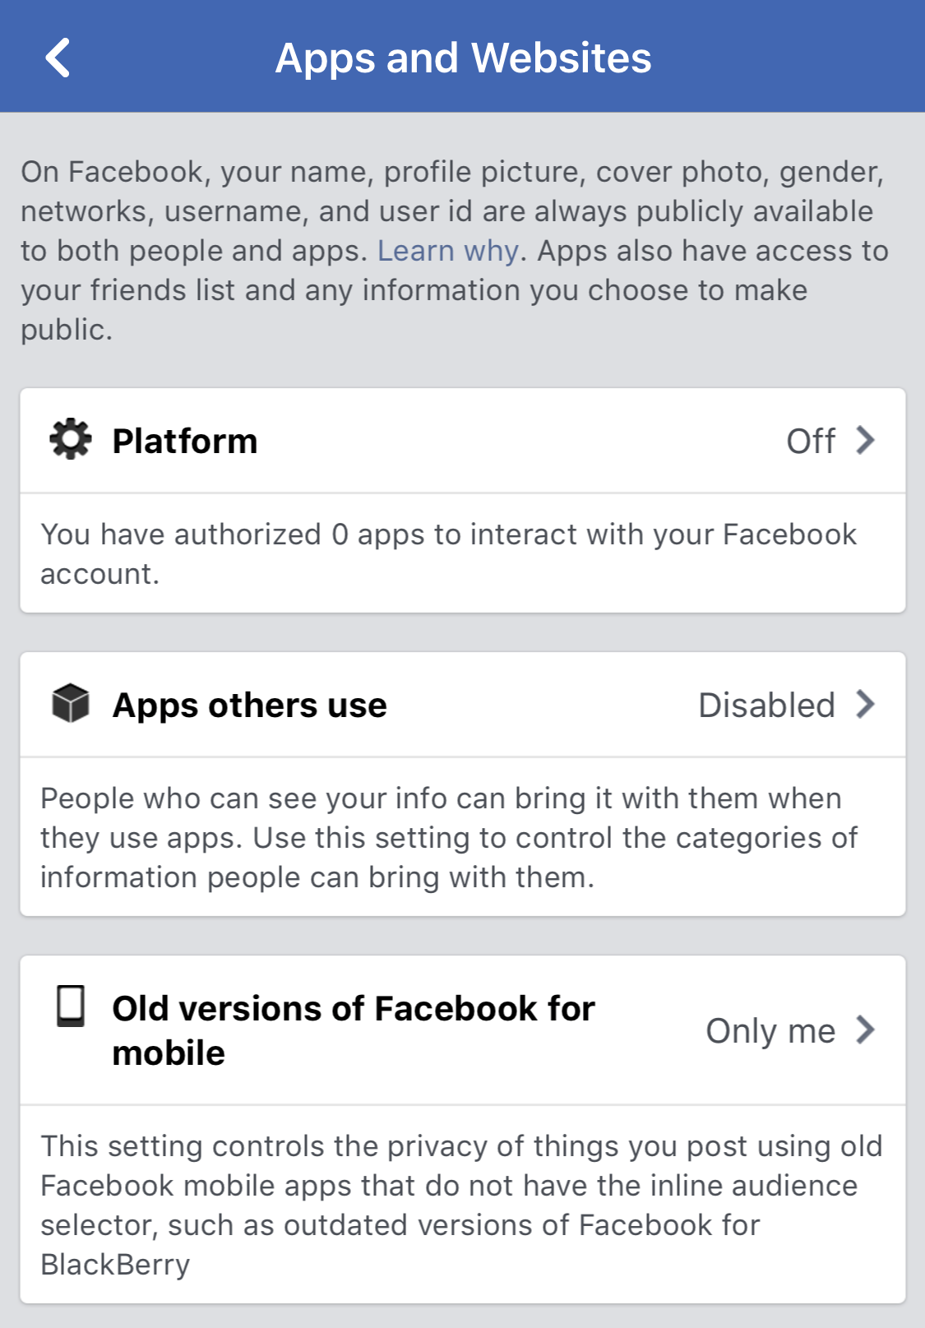Open Old versions of Facebook for mobile

463,1030
